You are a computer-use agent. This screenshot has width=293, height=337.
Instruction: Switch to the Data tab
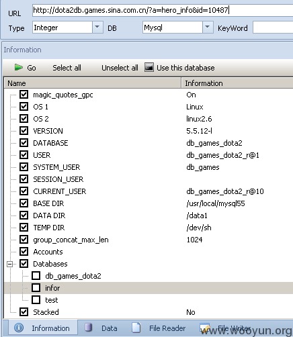pyautogui.click(x=101, y=328)
